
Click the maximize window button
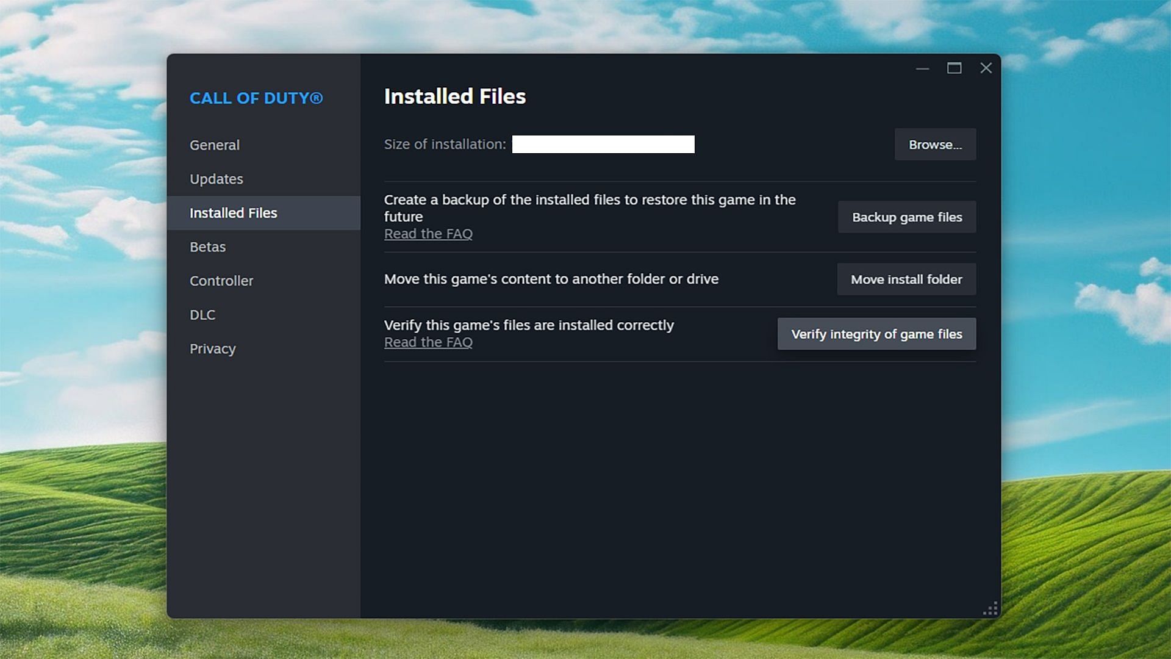(954, 68)
